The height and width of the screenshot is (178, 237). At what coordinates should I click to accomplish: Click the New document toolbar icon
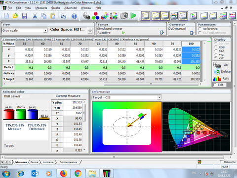[x=6, y=16]
